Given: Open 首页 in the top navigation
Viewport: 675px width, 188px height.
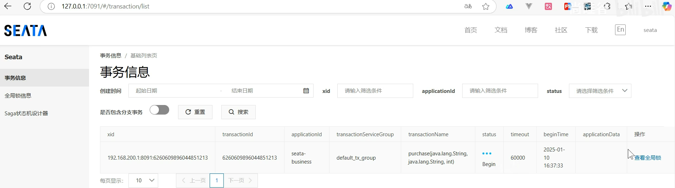Looking at the screenshot, I should pos(471,30).
